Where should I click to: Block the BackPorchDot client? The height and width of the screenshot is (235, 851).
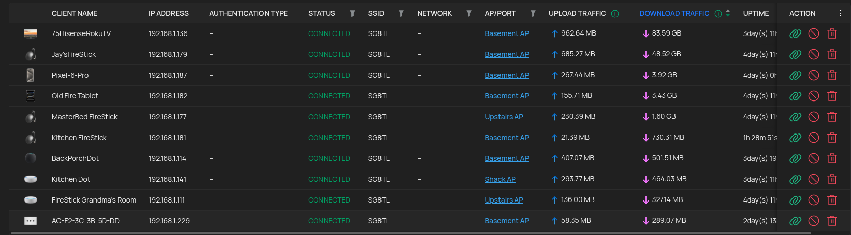click(x=814, y=158)
